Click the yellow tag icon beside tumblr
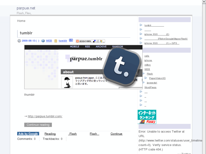Image resolution: width=206 pixels, height=154 pixels. click(x=56, y=41)
